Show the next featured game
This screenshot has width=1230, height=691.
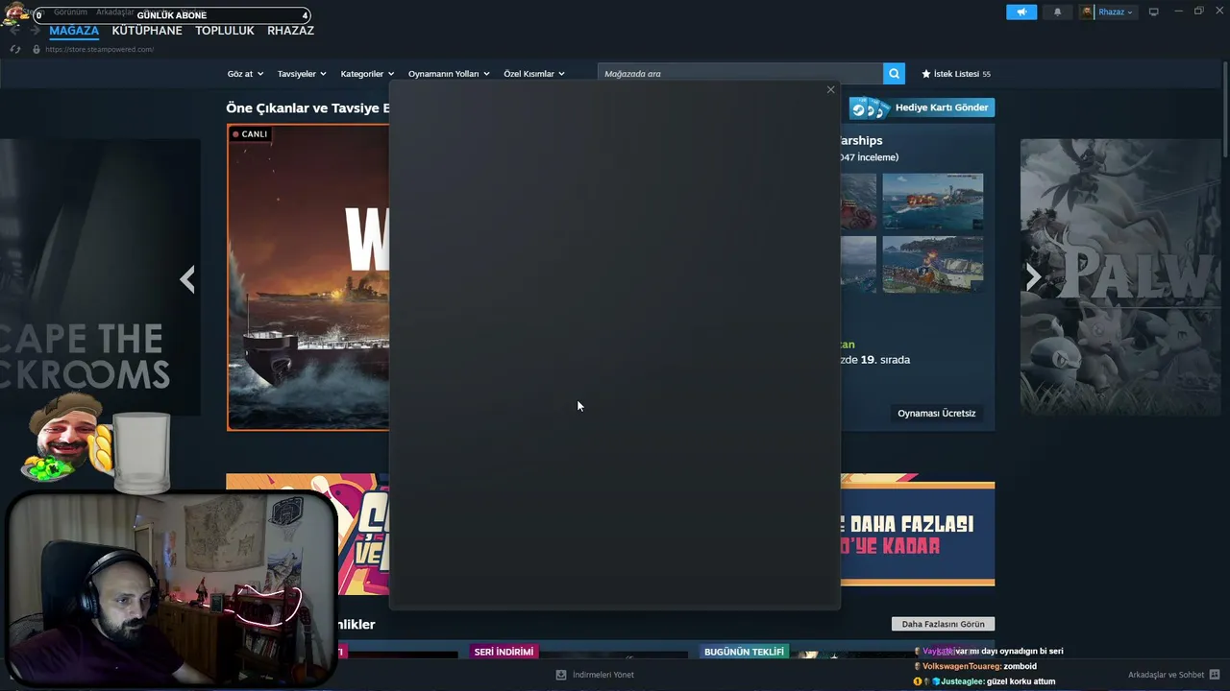click(1033, 277)
